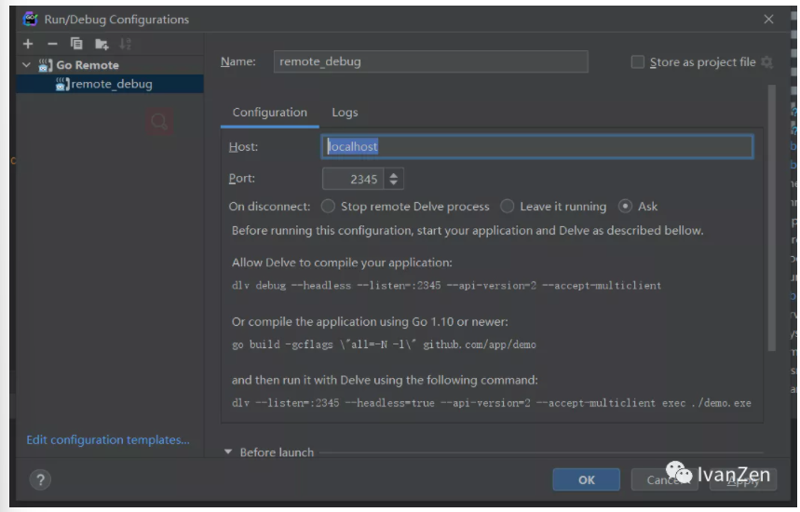Select Stop remote Delve process option
Screen dimensions: 800x512
(328, 207)
